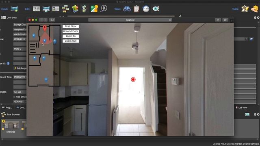Click the Hampton Co... field
The height and width of the screenshot is (146, 260).
(x=20, y=29)
